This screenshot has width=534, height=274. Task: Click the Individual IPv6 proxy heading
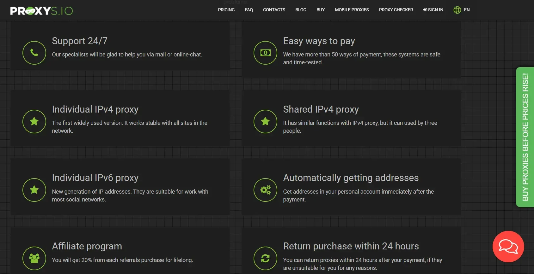pos(95,178)
